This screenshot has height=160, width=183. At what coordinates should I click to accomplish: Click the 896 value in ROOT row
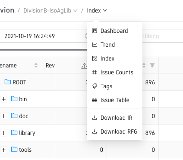coord(150,82)
